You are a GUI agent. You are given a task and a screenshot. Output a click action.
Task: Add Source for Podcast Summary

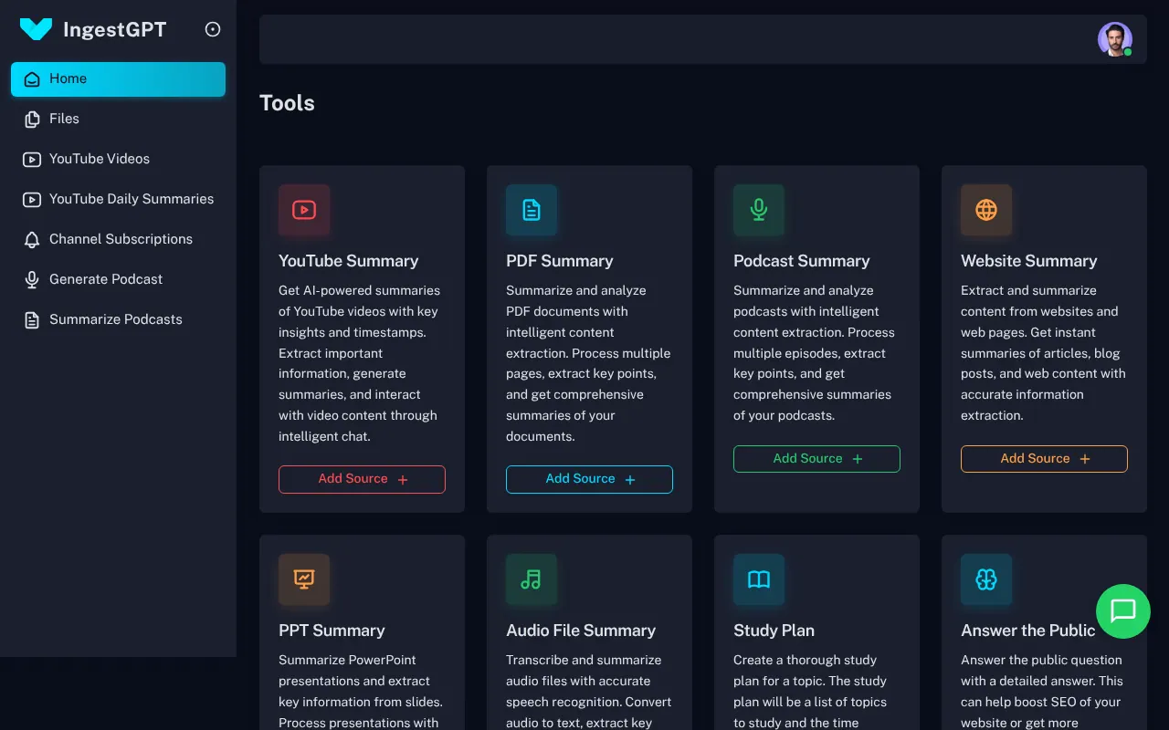click(x=816, y=459)
